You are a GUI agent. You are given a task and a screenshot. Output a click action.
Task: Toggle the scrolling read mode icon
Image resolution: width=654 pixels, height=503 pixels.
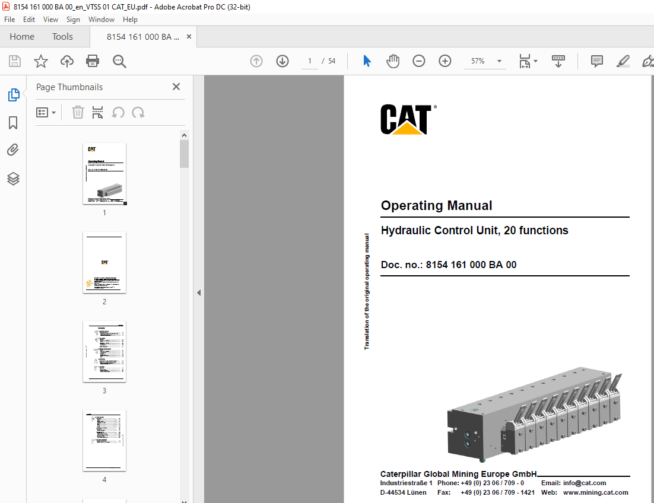(558, 61)
